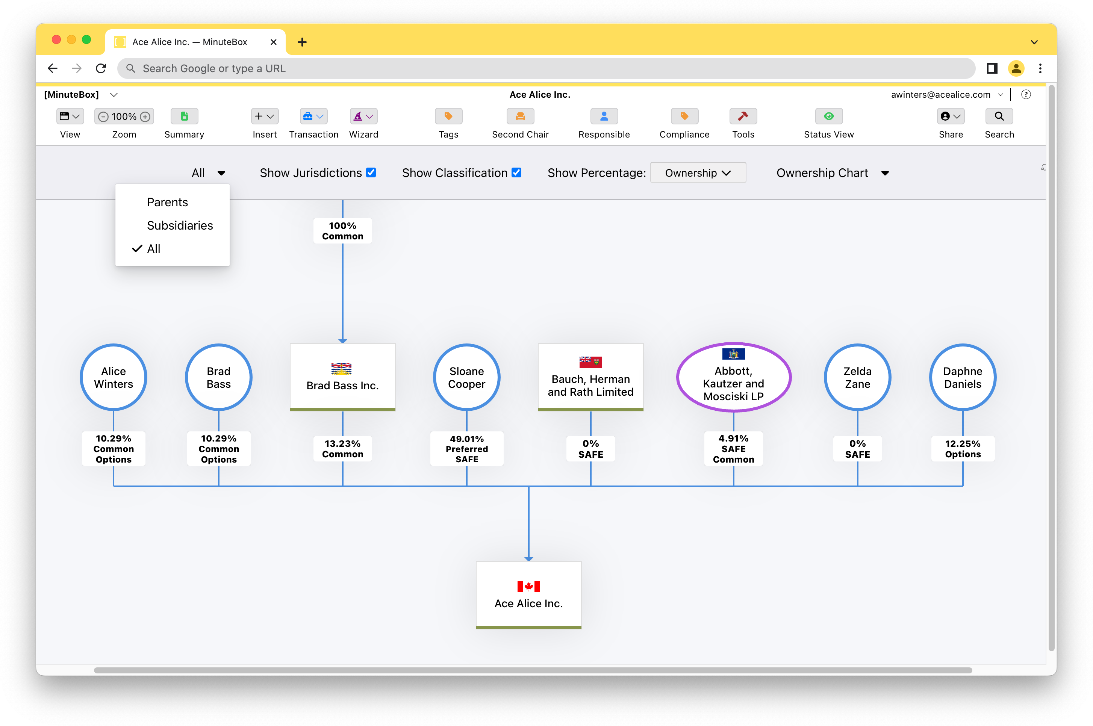The width and height of the screenshot is (1093, 726).
Task: Click the browser forward arrow
Action: click(77, 68)
